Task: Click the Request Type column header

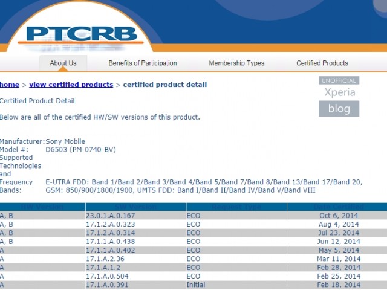Action: pos(236,207)
